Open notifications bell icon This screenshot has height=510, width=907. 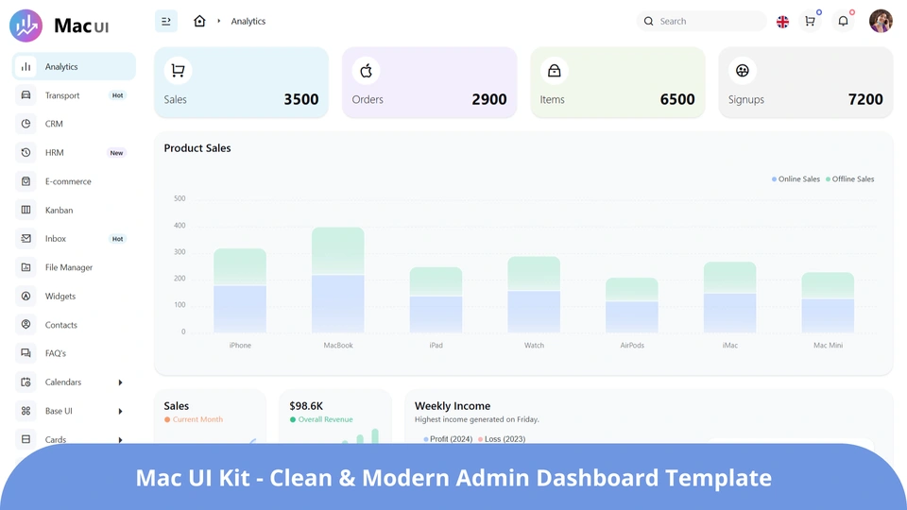(844, 22)
